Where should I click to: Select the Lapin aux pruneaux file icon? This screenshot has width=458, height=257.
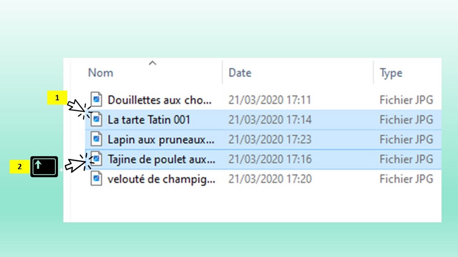[x=96, y=139]
